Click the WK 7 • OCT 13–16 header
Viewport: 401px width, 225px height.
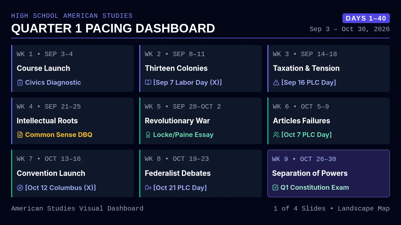pyautogui.click(x=49, y=159)
